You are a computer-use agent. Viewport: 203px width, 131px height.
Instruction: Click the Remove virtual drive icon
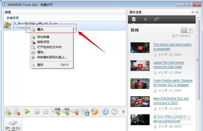click(75, 112)
